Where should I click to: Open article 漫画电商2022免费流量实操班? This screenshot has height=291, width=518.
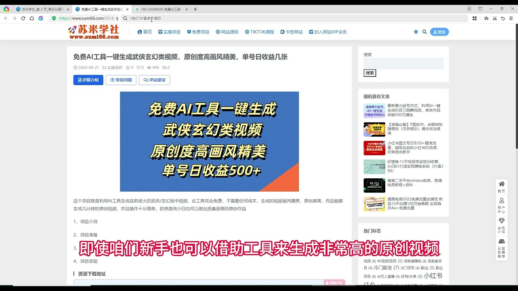coord(415,203)
